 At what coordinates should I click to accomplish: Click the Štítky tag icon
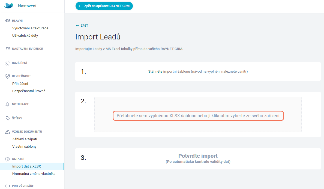pyautogui.click(x=8, y=118)
